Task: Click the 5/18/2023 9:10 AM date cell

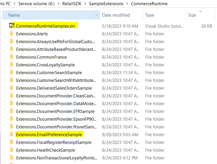Action: (x=120, y=26)
